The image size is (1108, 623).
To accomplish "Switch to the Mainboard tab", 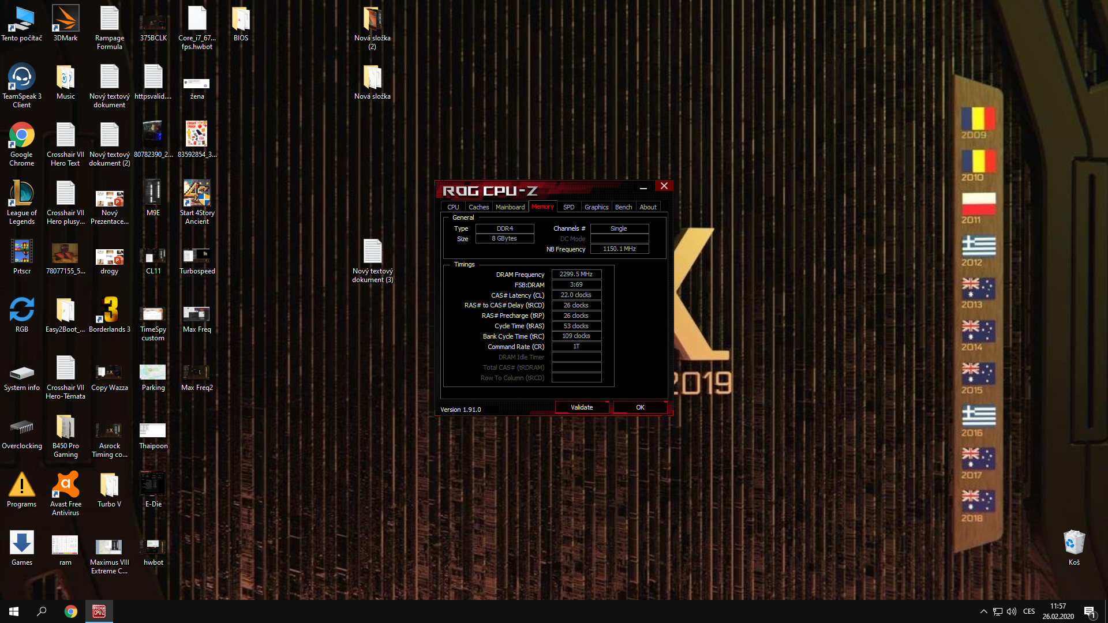I will pos(510,207).
